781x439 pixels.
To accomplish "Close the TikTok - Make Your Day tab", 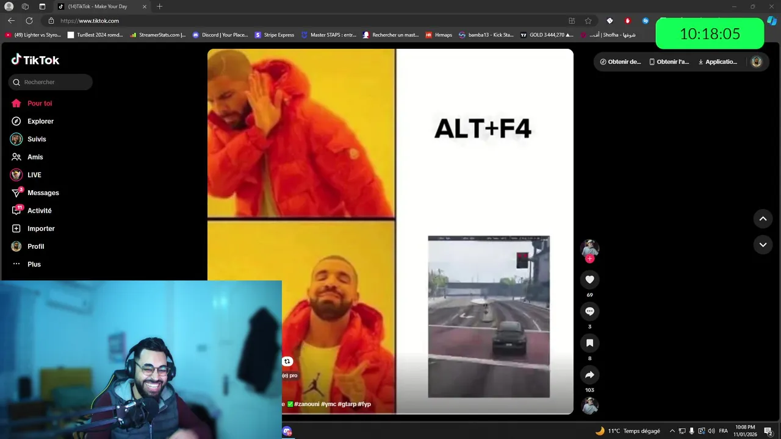I will (145, 7).
